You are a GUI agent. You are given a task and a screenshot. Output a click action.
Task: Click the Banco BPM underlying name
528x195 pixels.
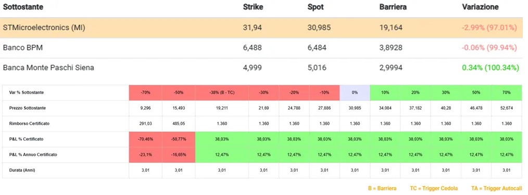click(22, 48)
